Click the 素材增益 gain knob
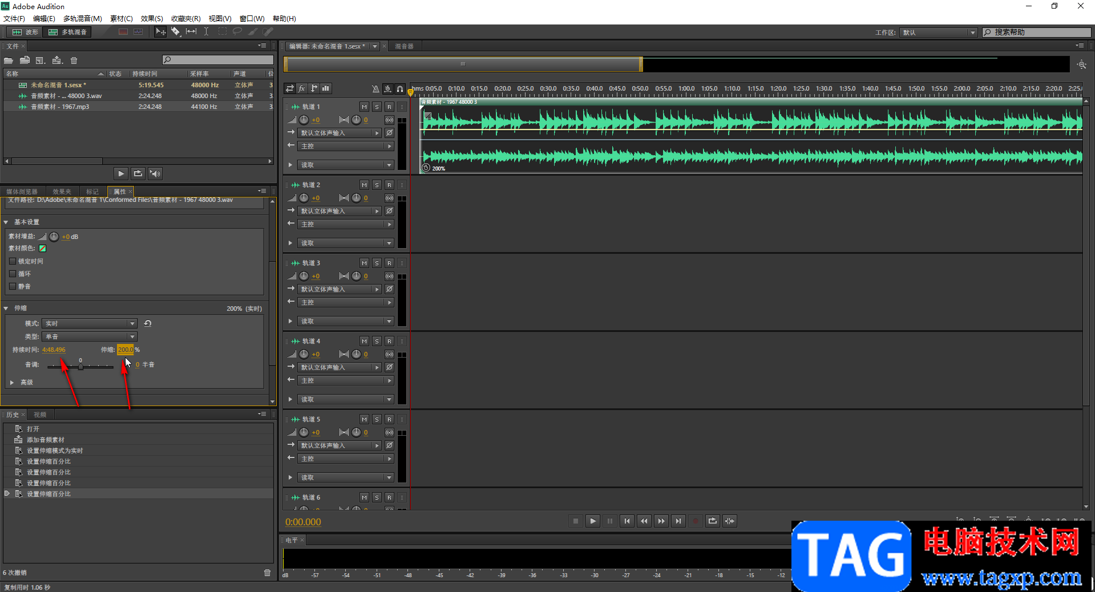1095x592 pixels. pos(54,237)
